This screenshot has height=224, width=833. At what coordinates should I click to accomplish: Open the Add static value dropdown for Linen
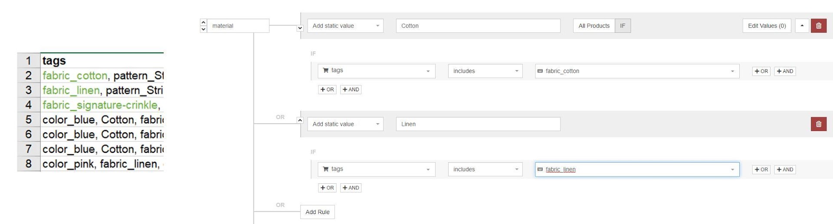pos(345,124)
